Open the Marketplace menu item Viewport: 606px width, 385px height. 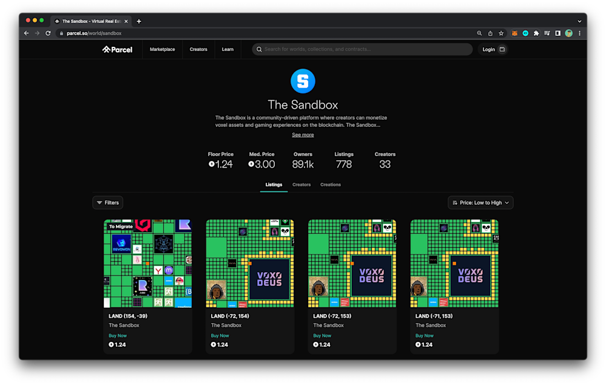tap(163, 50)
